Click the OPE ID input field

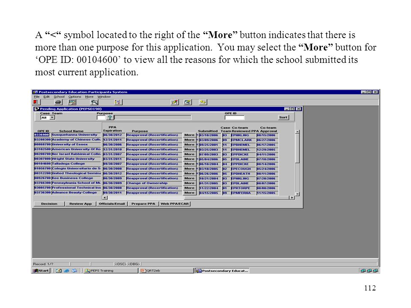[x=235, y=118]
